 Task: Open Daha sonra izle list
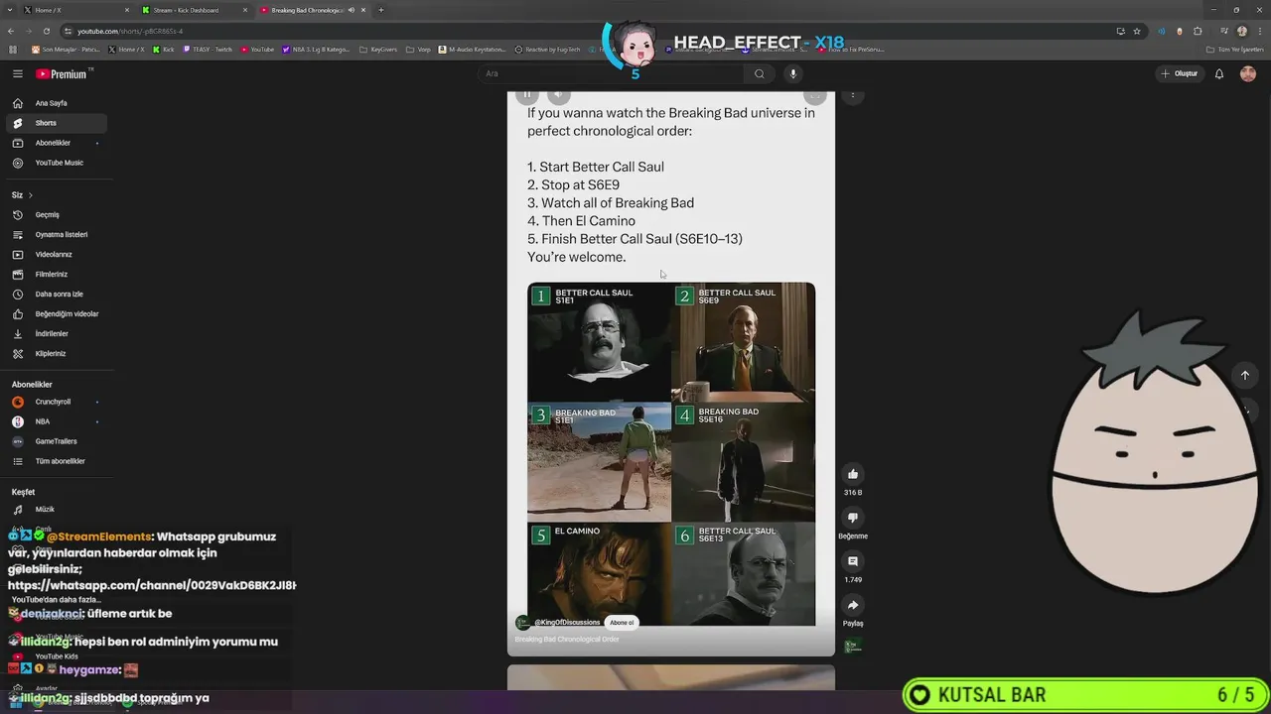tap(57, 295)
